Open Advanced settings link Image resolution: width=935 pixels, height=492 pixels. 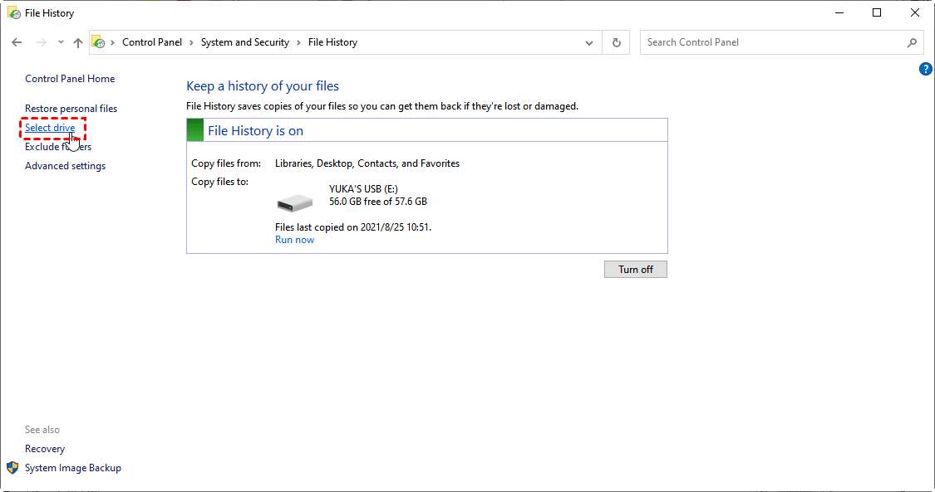point(65,166)
